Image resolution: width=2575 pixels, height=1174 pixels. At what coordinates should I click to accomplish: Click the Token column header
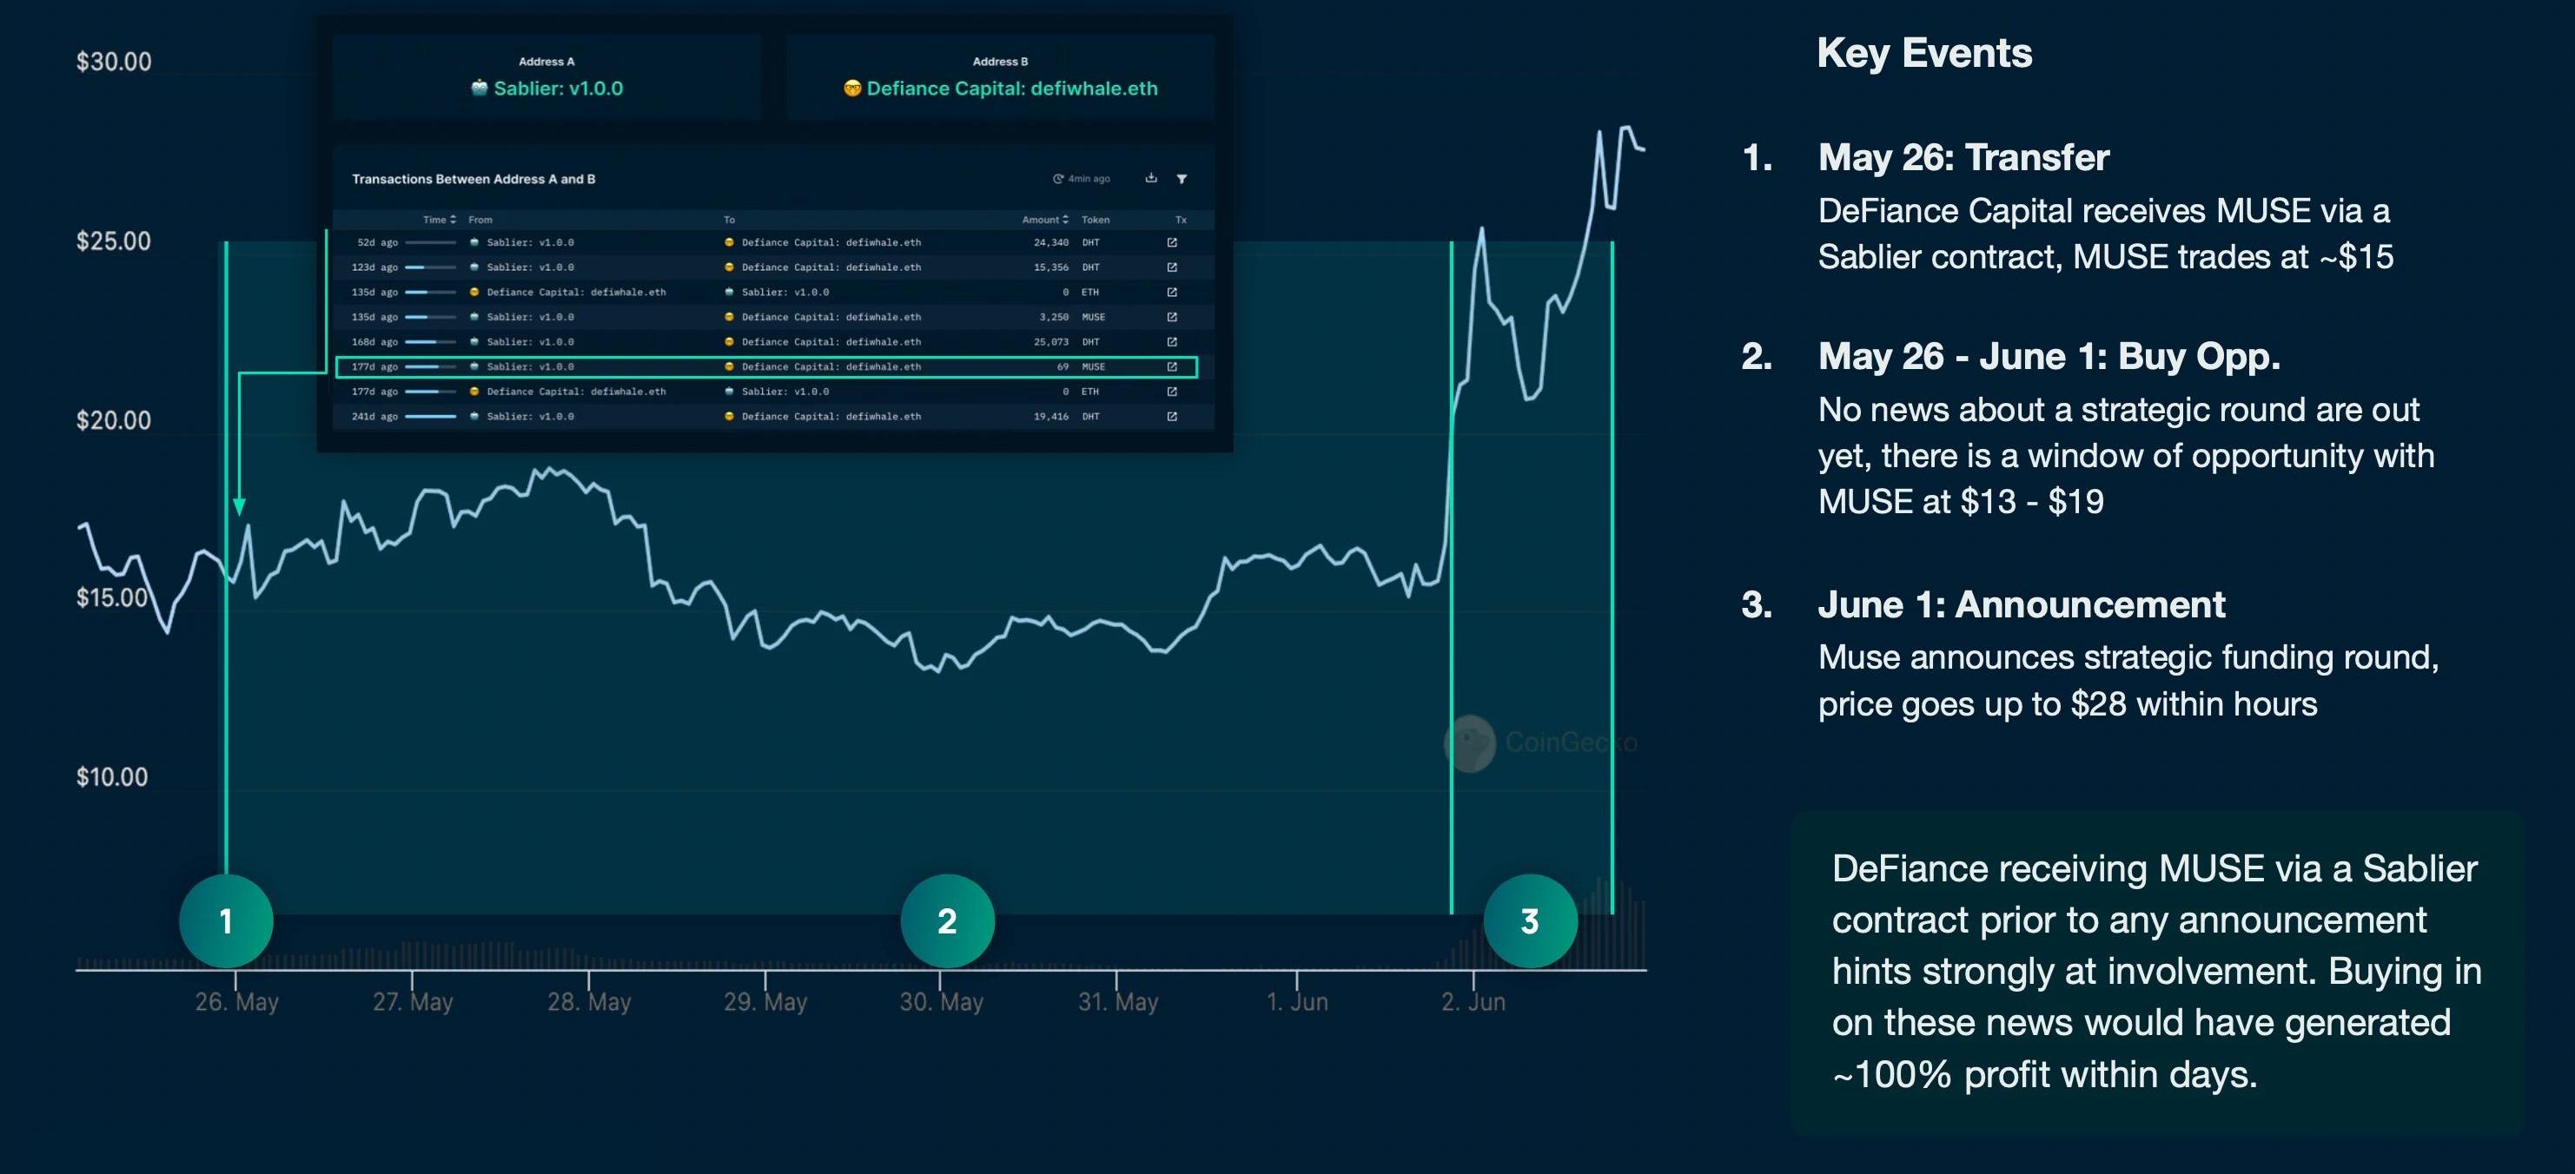tap(1095, 220)
